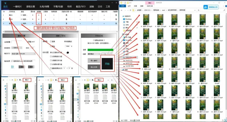Viewport: 227px width, 122px height.
Task: Click the 停止任务 button
Action: pyautogui.click(x=94, y=67)
